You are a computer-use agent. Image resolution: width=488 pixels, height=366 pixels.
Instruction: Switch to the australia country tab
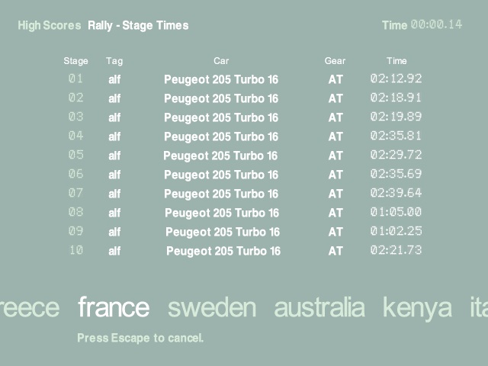pos(319,307)
